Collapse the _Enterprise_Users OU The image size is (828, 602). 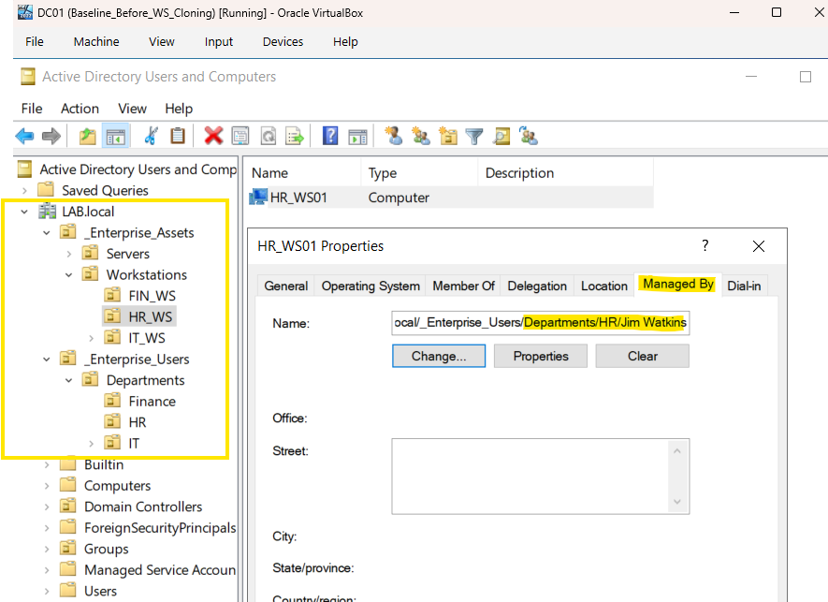pos(47,360)
